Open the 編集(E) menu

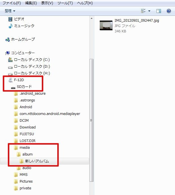(x=31, y=3)
